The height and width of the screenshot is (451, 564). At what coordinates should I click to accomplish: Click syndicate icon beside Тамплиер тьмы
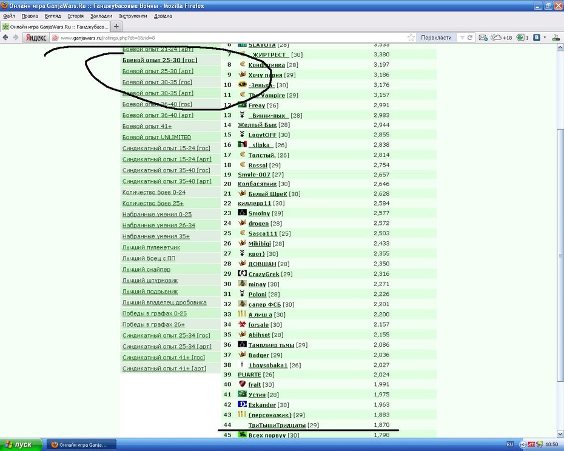(x=242, y=344)
